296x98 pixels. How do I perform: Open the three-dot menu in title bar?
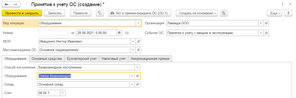pos(282,4)
